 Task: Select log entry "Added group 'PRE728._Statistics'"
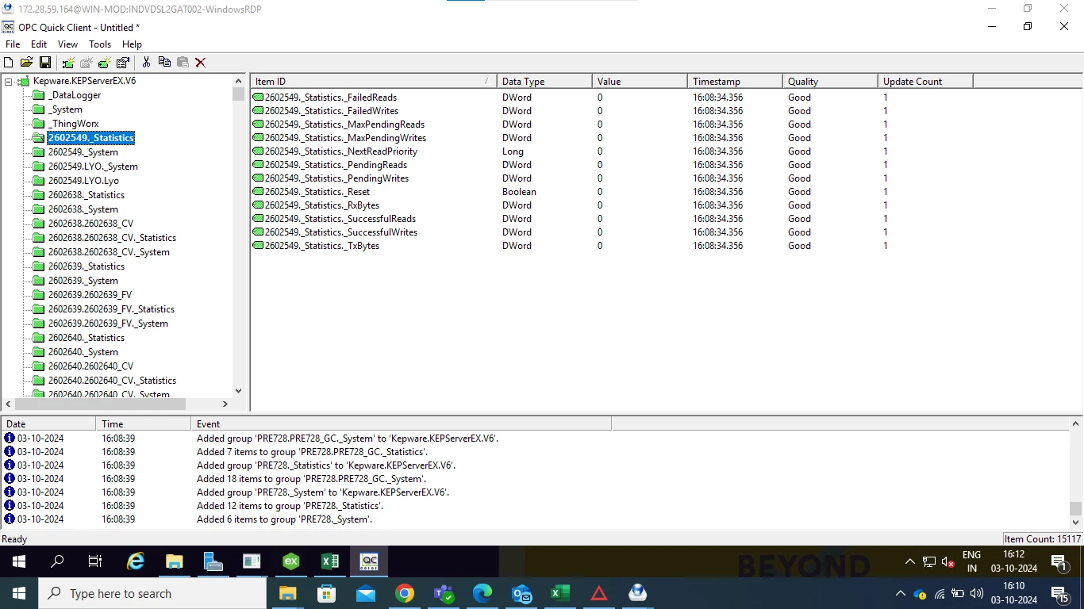tap(326, 465)
